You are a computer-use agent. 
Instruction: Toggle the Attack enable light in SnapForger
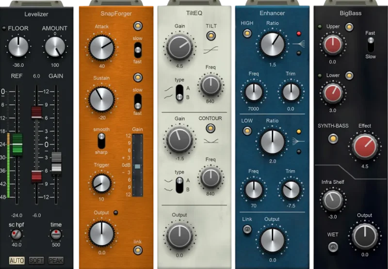point(138,26)
